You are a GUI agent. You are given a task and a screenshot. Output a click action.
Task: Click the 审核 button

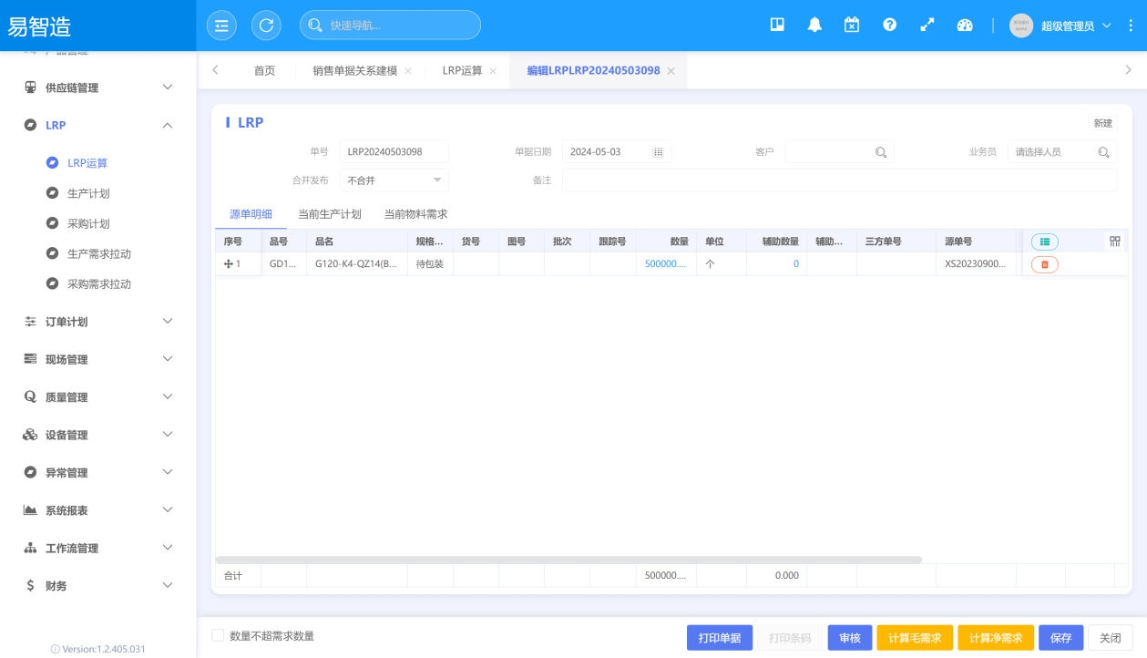tap(850, 638)
